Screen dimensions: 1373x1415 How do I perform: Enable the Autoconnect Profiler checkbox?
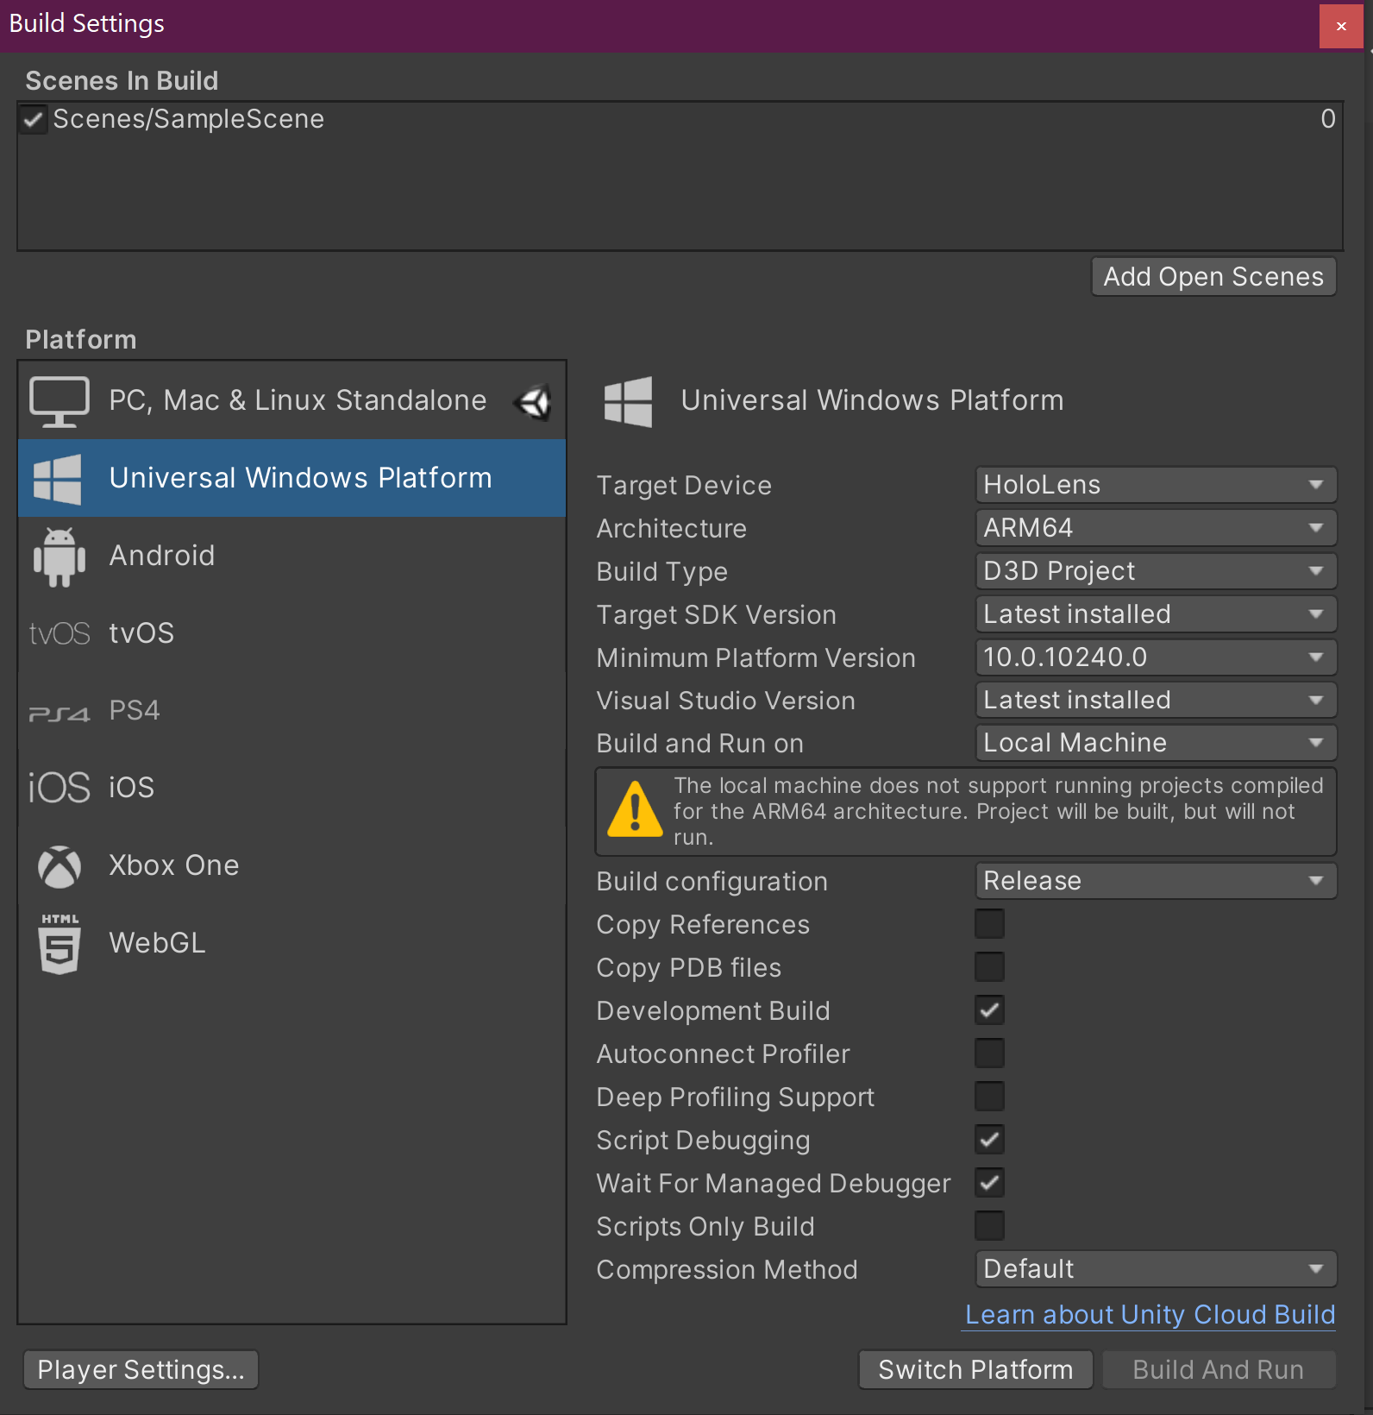point(989,1053)
